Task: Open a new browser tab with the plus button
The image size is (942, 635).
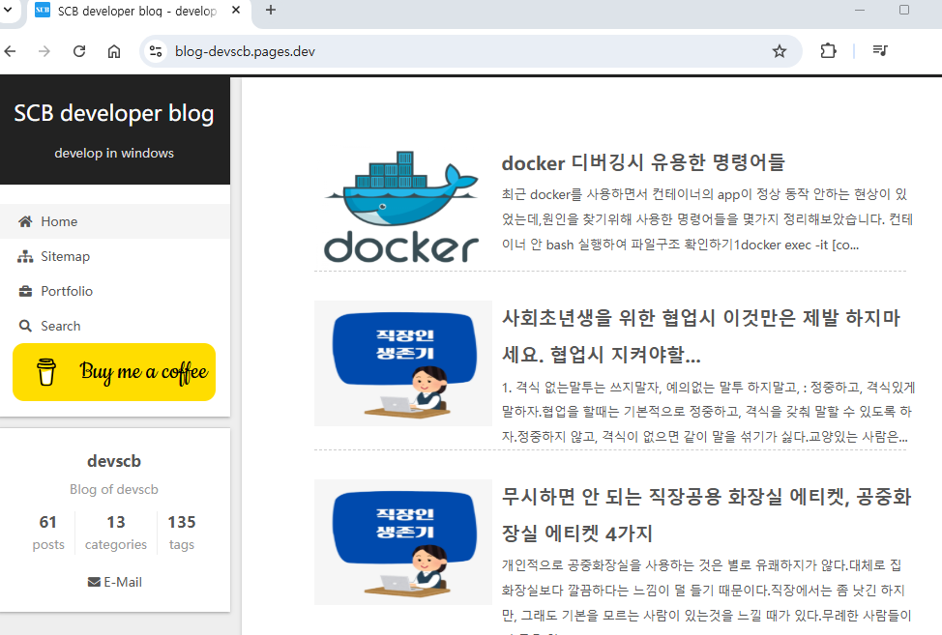Action: click(x=270, y=12)
